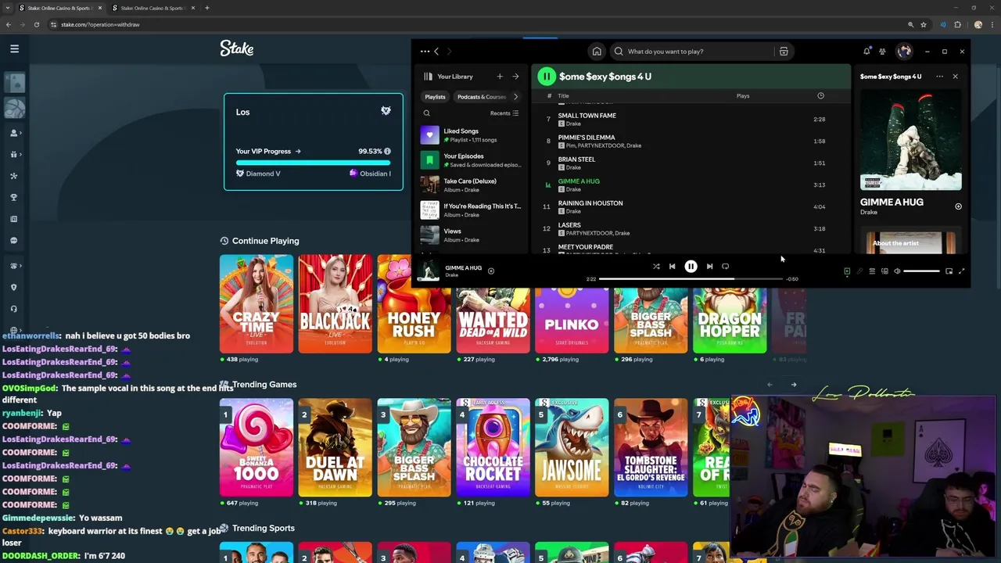This screenshot has height=563, width=1001.
Task: Select the Podcasts & Courses filter chip
Action: coord(481,97)
